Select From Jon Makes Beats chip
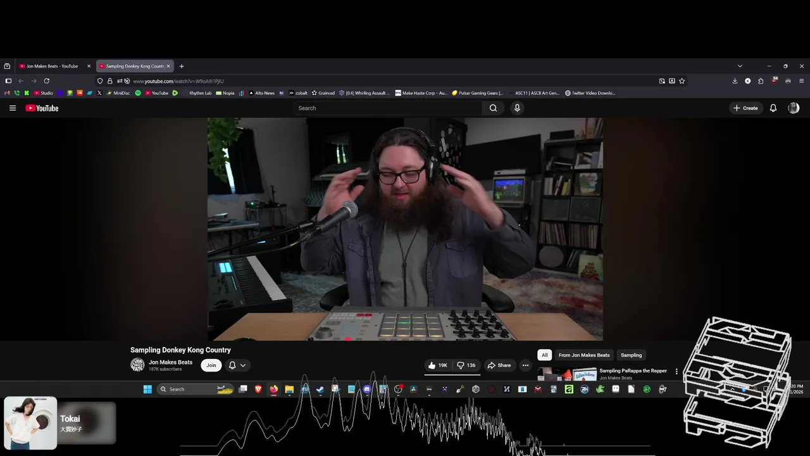Image resolution: width=810 pixels, height=456 pixels. pyautogui.click(x=584, y=355)
